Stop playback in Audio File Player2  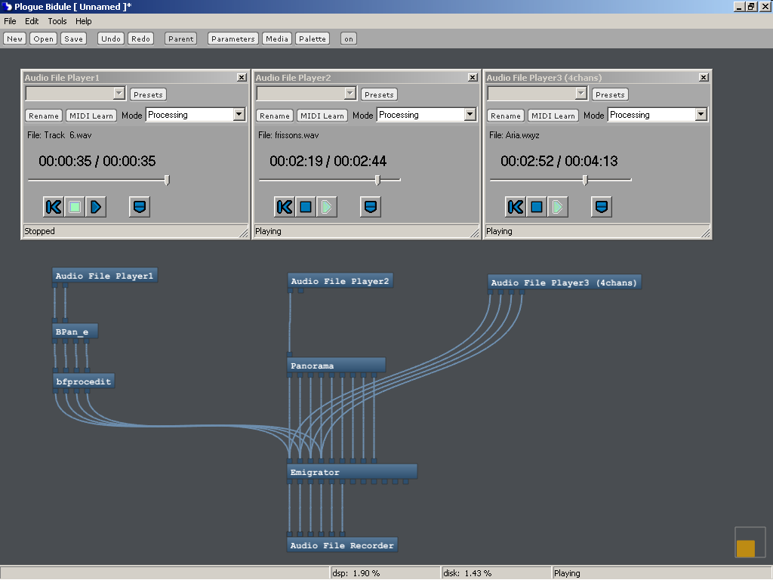(306, 207)
